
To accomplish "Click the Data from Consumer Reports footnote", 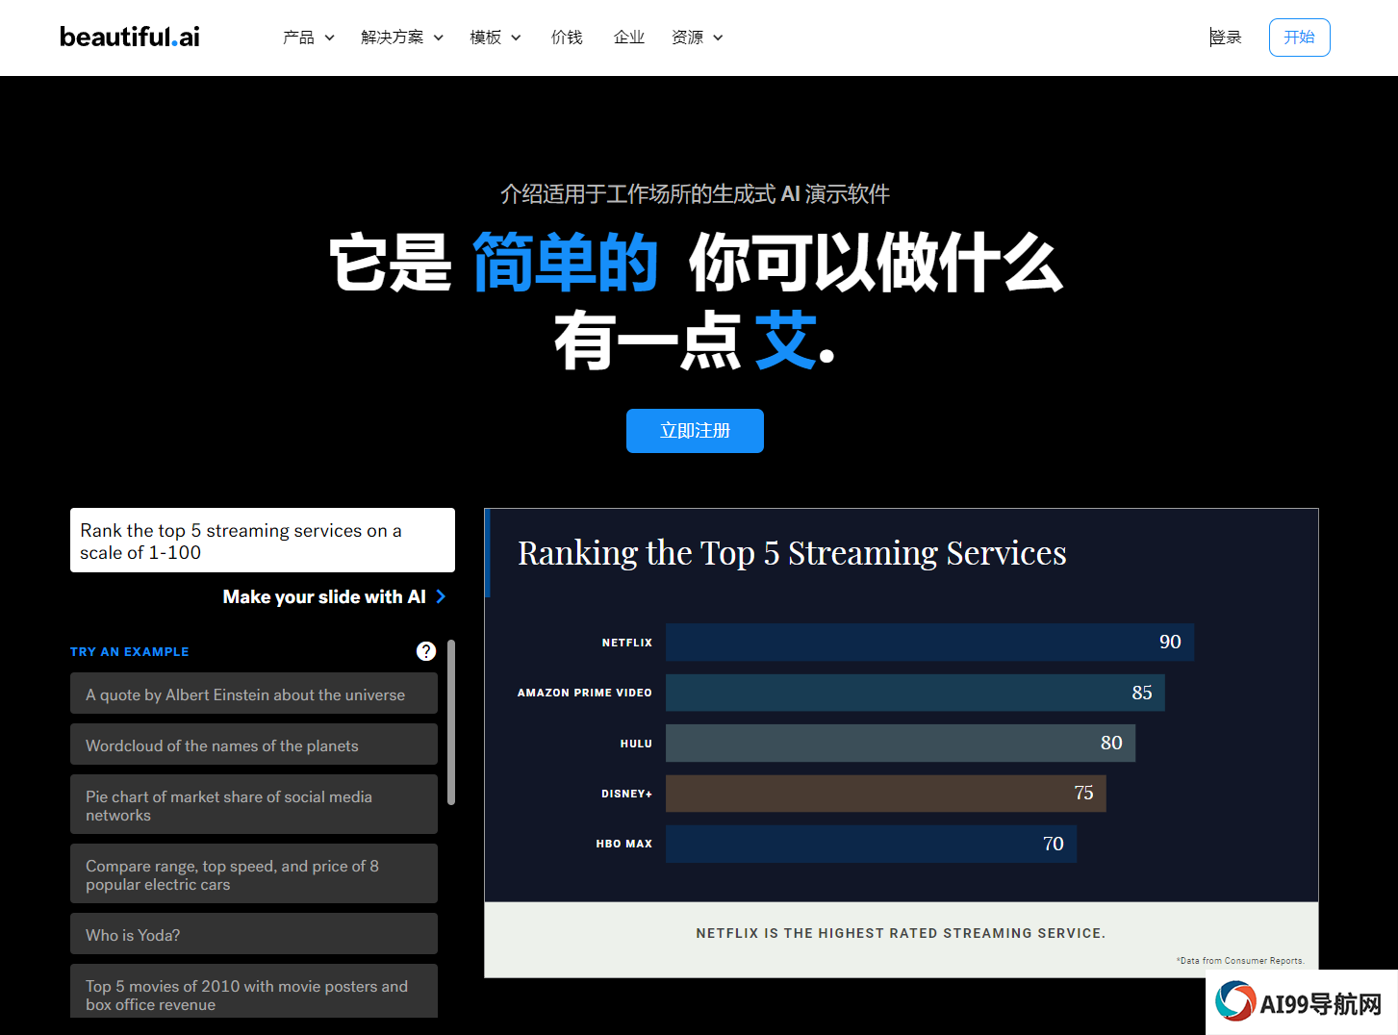I will click(1240, 961).
